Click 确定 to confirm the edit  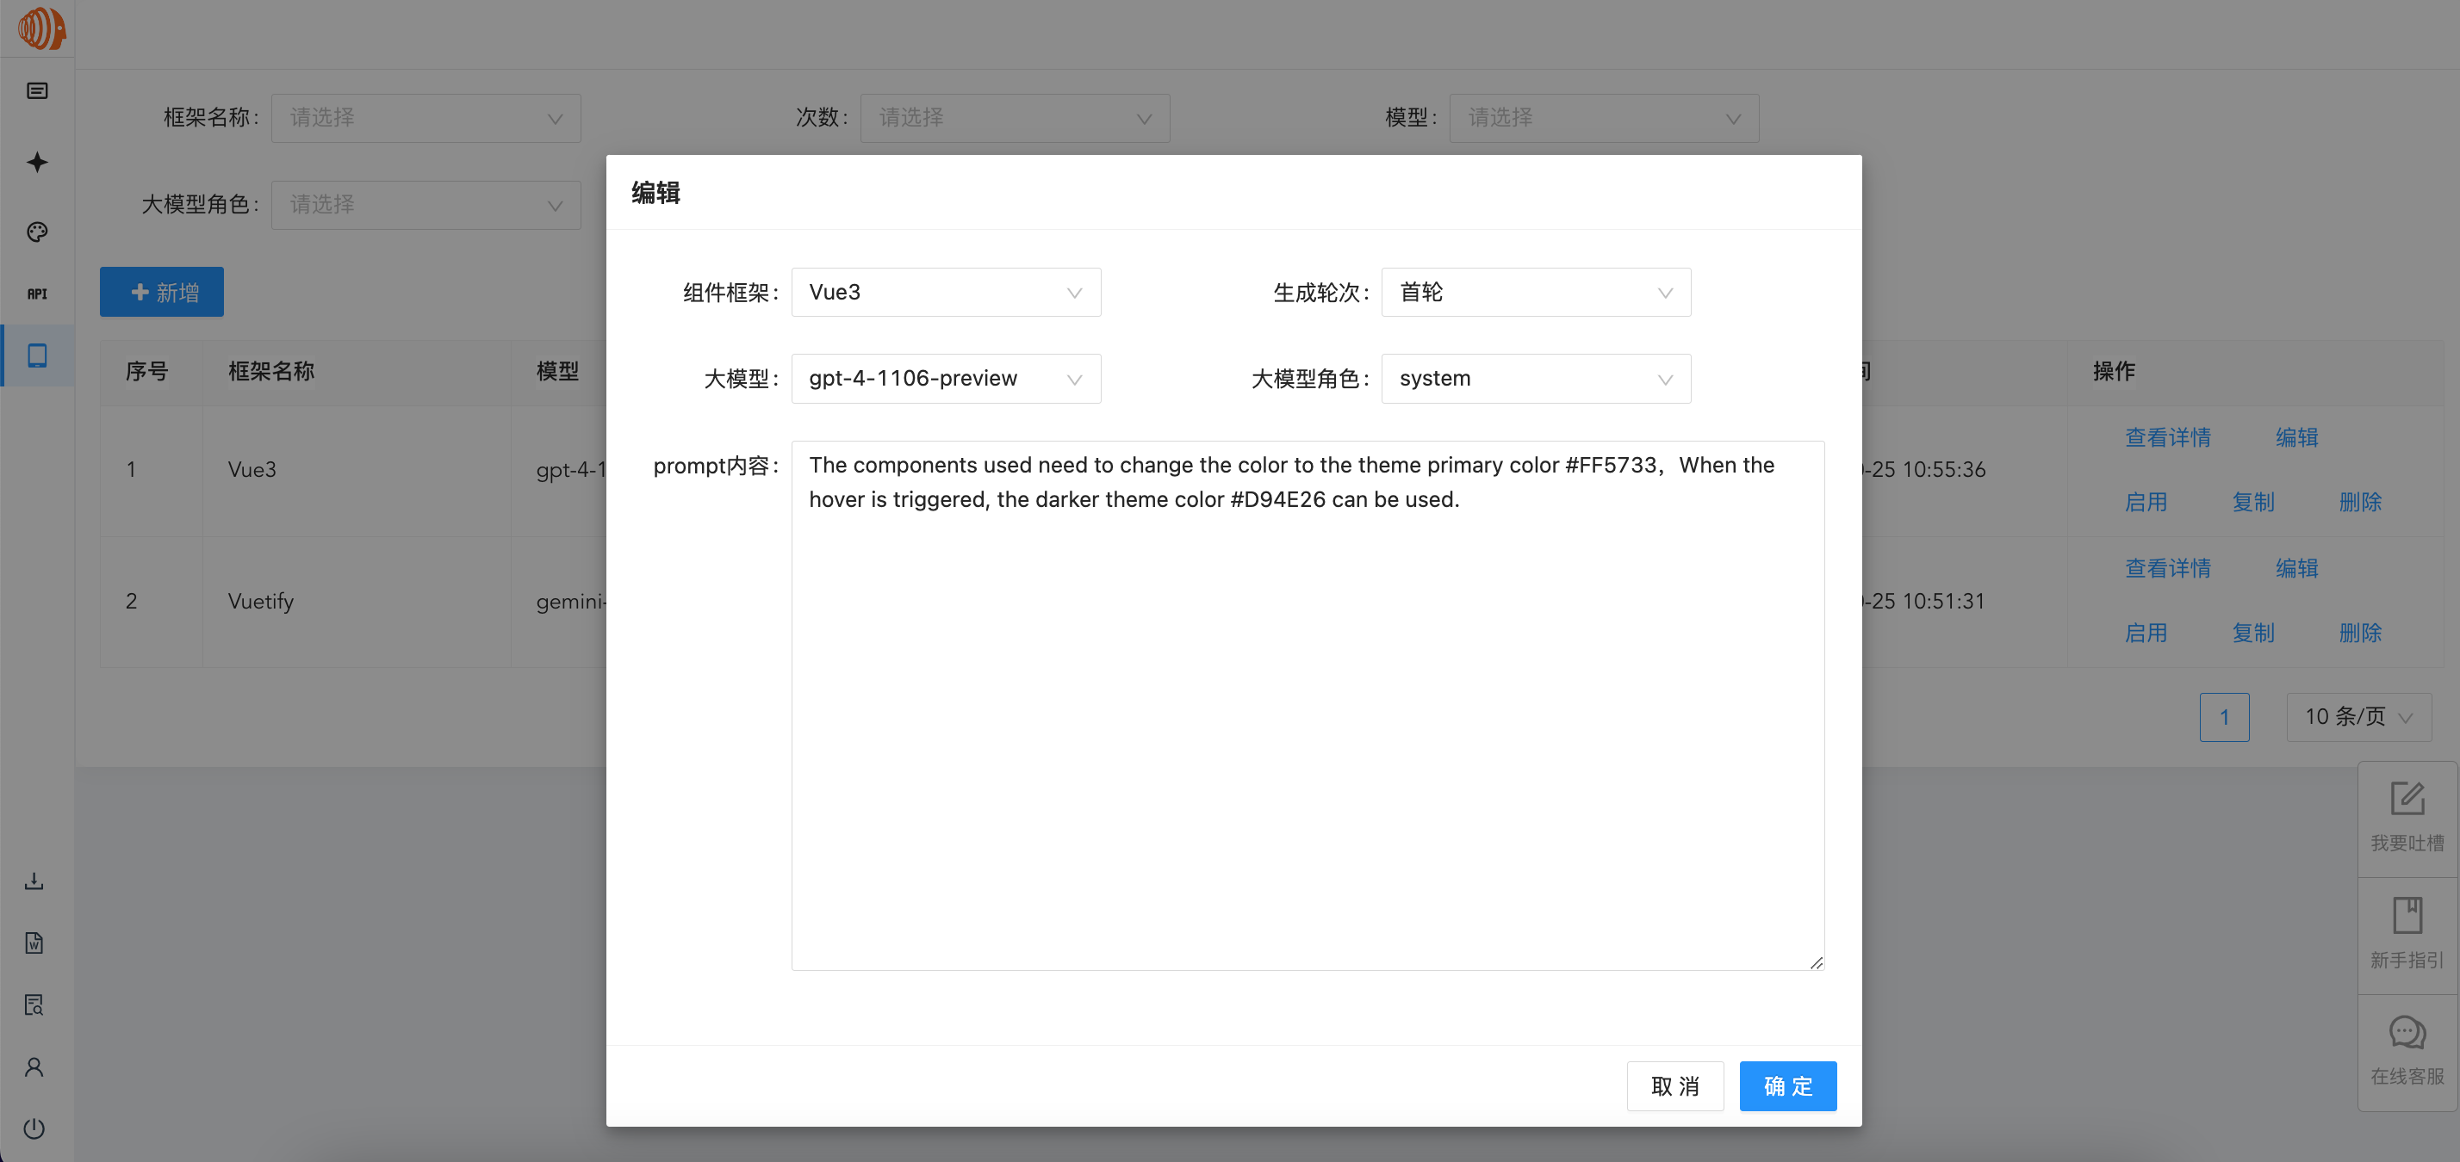(1787, 1085)
